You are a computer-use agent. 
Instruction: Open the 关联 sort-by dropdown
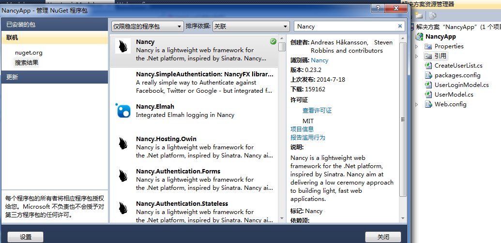click(251, 27)
